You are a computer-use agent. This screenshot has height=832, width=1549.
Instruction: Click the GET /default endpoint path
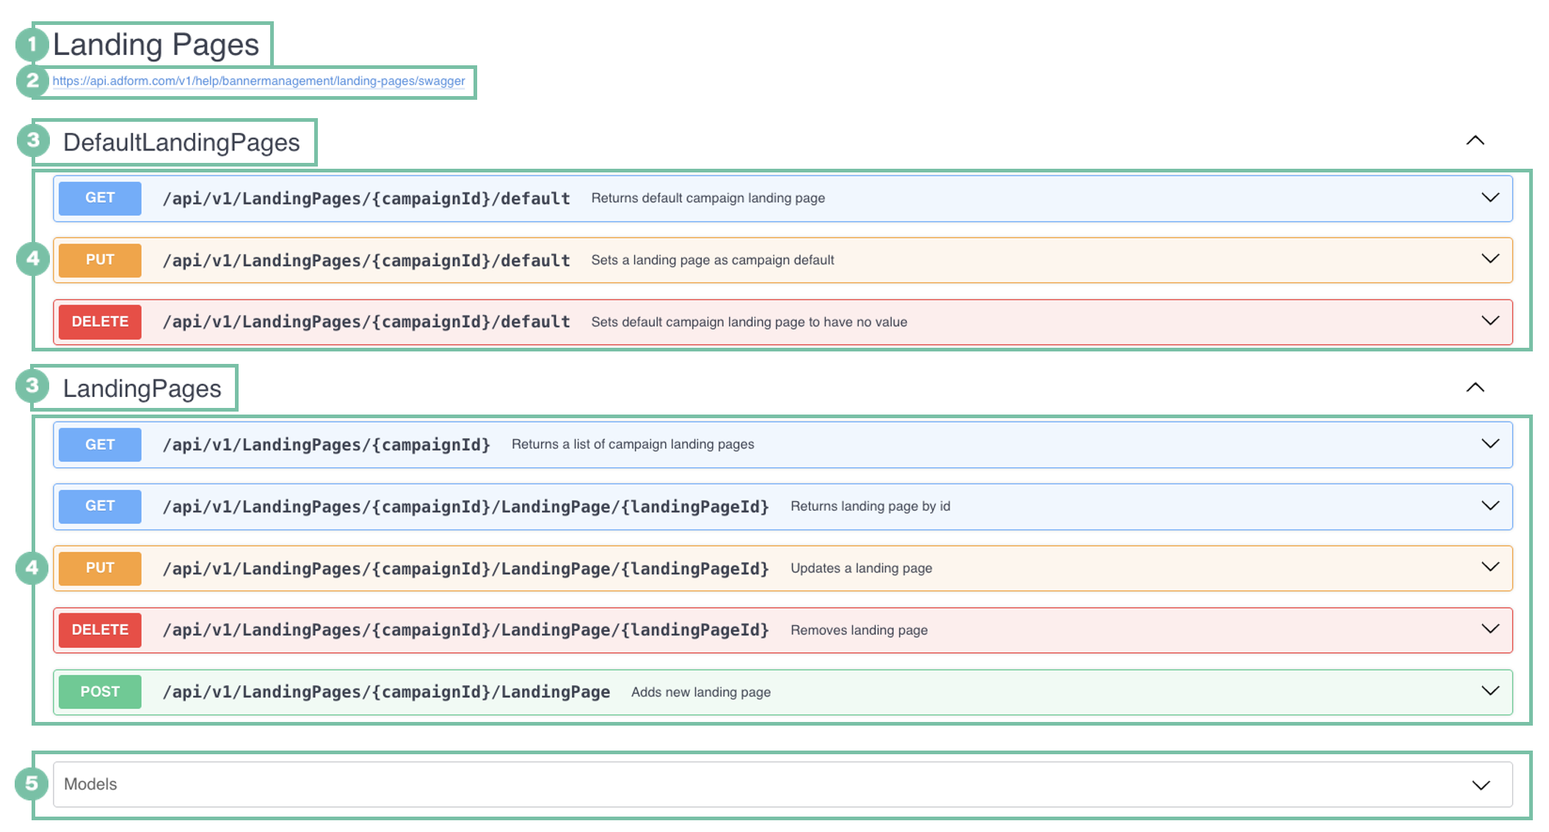[x=366, y=199]
